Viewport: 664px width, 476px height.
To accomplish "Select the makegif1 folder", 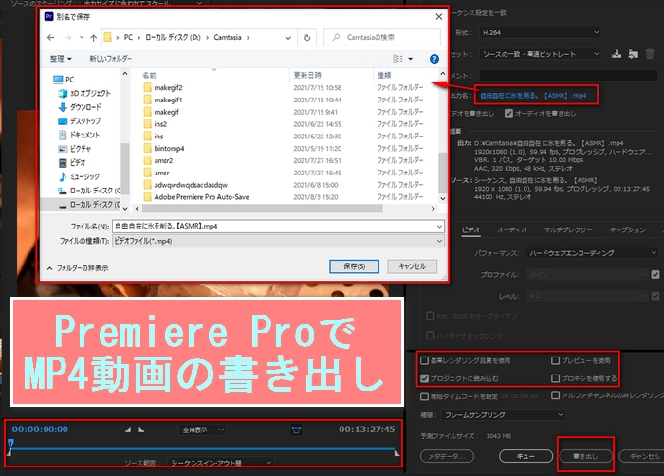I will pos(163,100).
